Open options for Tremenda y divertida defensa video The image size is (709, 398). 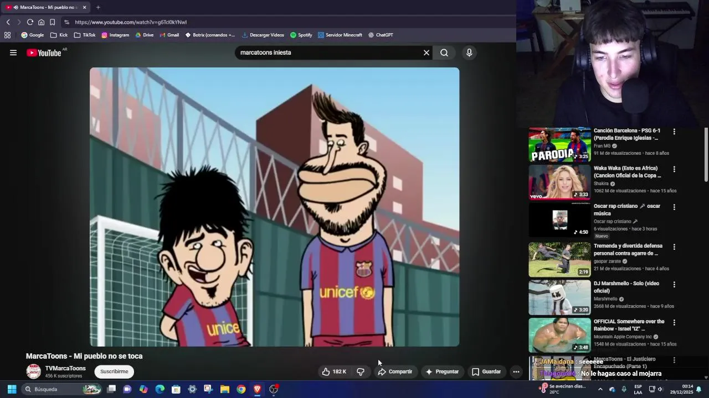point(674,247)
